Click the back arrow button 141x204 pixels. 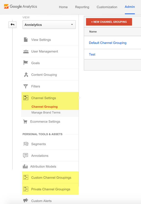(12, 25)
